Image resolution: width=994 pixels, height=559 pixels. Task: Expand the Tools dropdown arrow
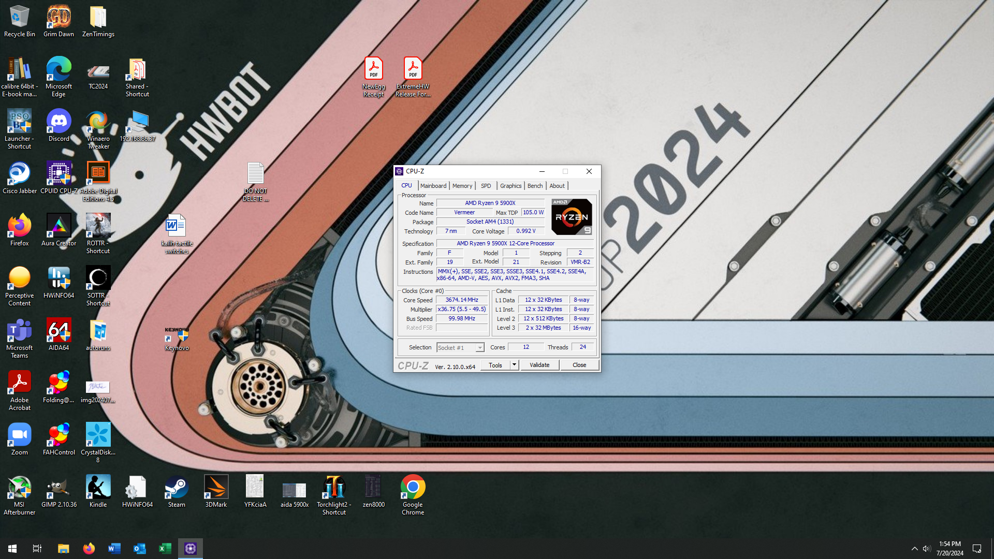click(x=514, y=365)
